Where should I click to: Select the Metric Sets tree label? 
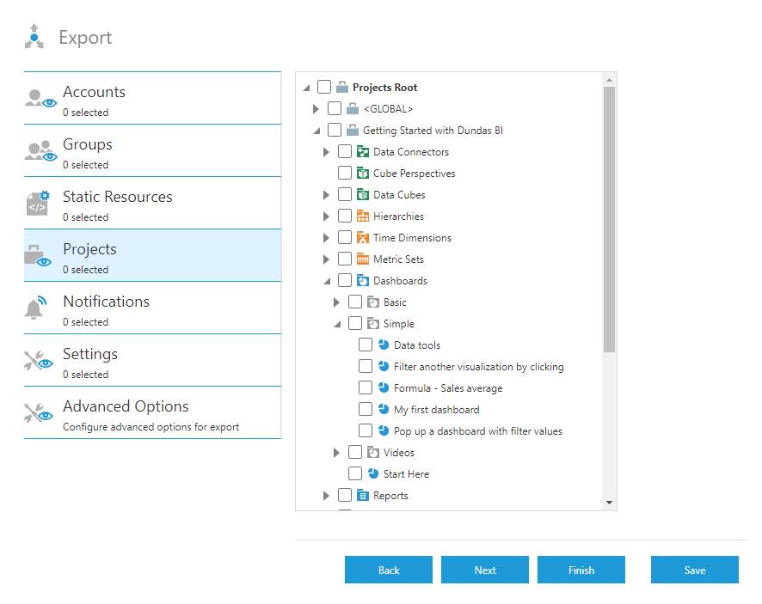(x=398, y=259)
